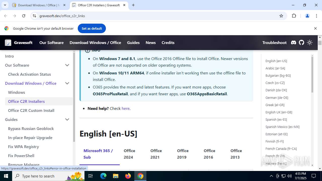Jump to Spanish Mexico [es-MX] in contents
The height and width of the screenshot is (181, 322).
click(283, 127)
